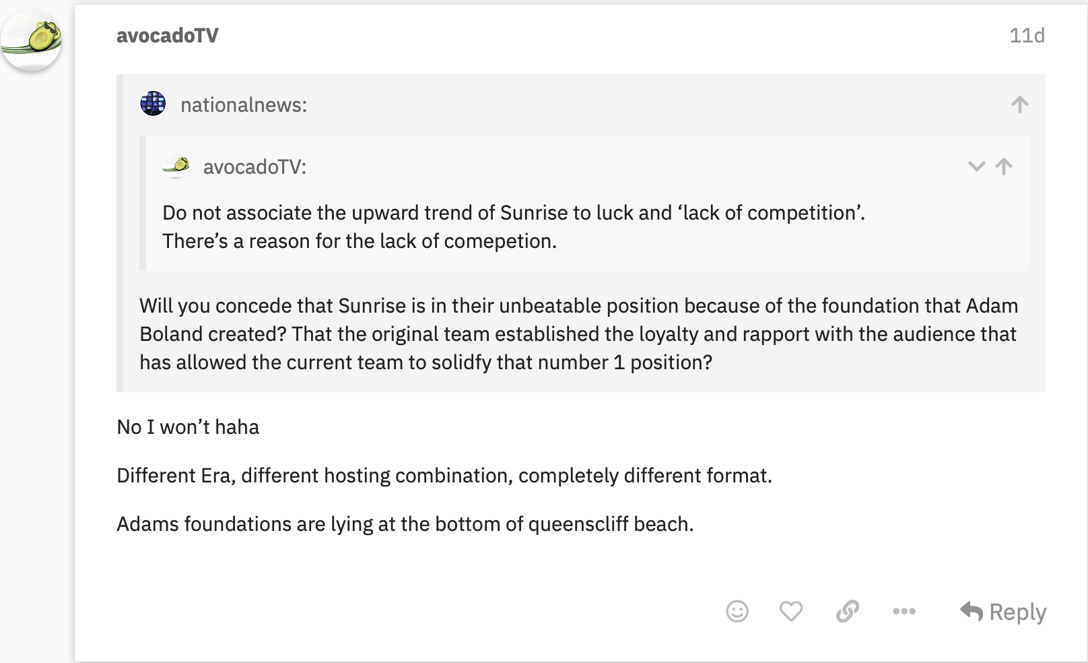
Task: Select the nationalnews quote title
Action: 244,105
